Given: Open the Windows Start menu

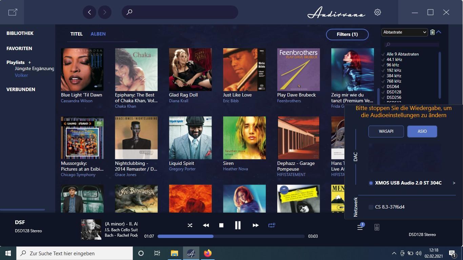Looking at the screenshot, I should click(8, 253).
